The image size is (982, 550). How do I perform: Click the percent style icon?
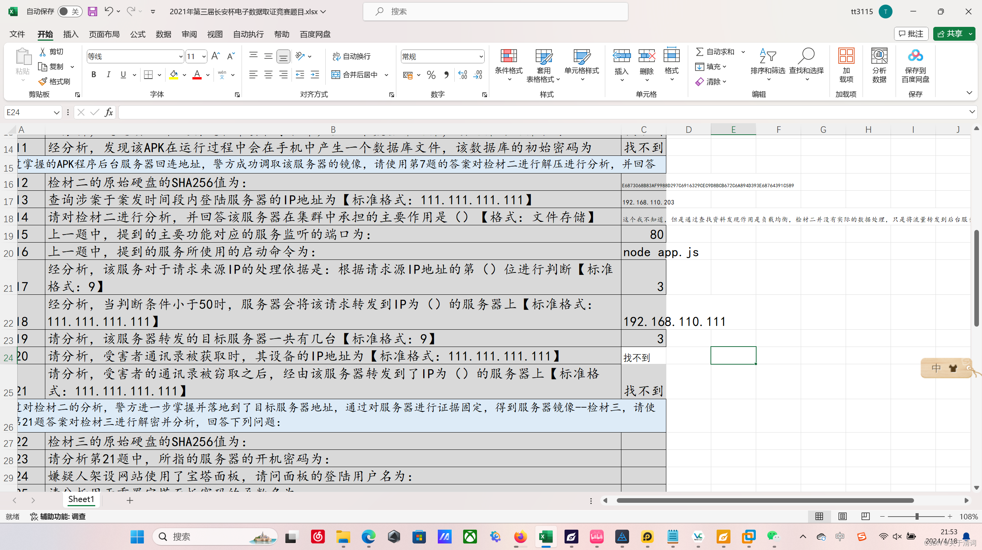pyautogui.click(x=431, y=74)
